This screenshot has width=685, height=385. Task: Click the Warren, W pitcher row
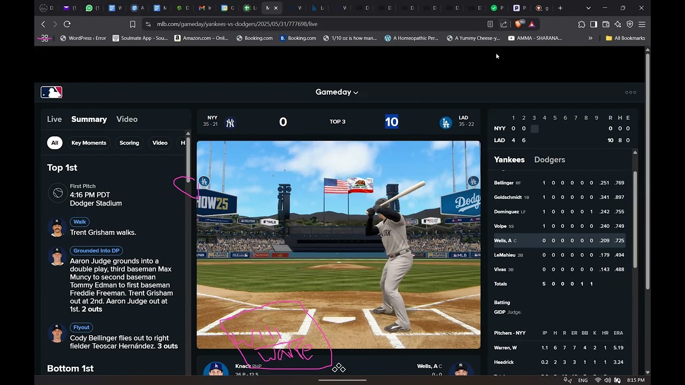(559, 348)
